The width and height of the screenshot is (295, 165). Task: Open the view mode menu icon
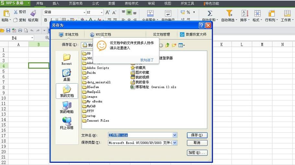[181, 45]
